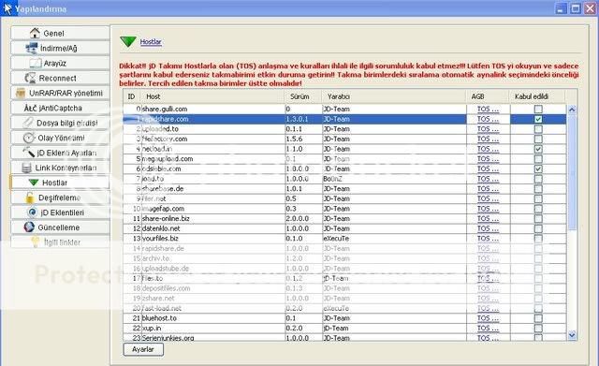The image size is (599, 366).
Task: Click the tools icon beside jD Eklenti Ayarları
Action: (x=29, y=153)
